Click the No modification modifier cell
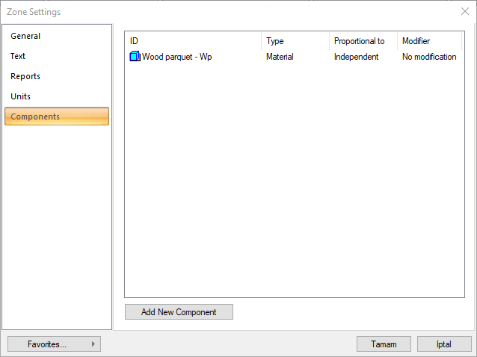Screen dimensions: 477x357 (x=429, y=57)
